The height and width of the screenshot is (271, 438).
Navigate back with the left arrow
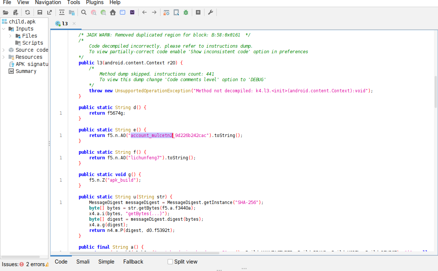click(145, 12)
